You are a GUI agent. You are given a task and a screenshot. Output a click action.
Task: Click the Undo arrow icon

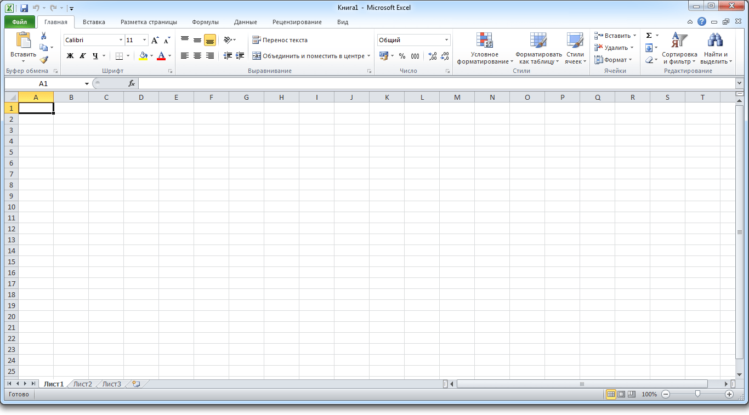coord(36,8)
